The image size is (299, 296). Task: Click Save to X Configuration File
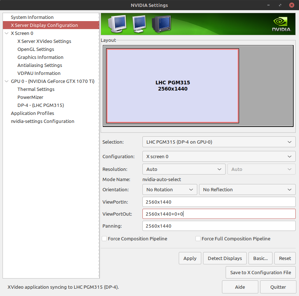(x=261, y=272)
